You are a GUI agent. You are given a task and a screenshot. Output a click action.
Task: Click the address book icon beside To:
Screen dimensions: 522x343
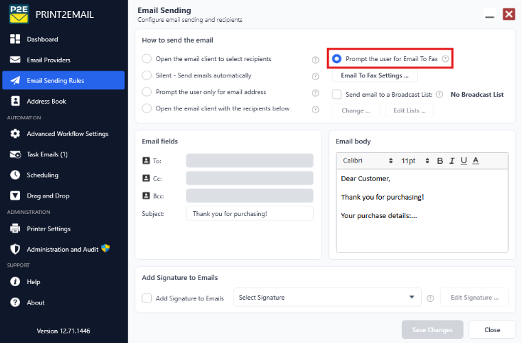[146, 161]
